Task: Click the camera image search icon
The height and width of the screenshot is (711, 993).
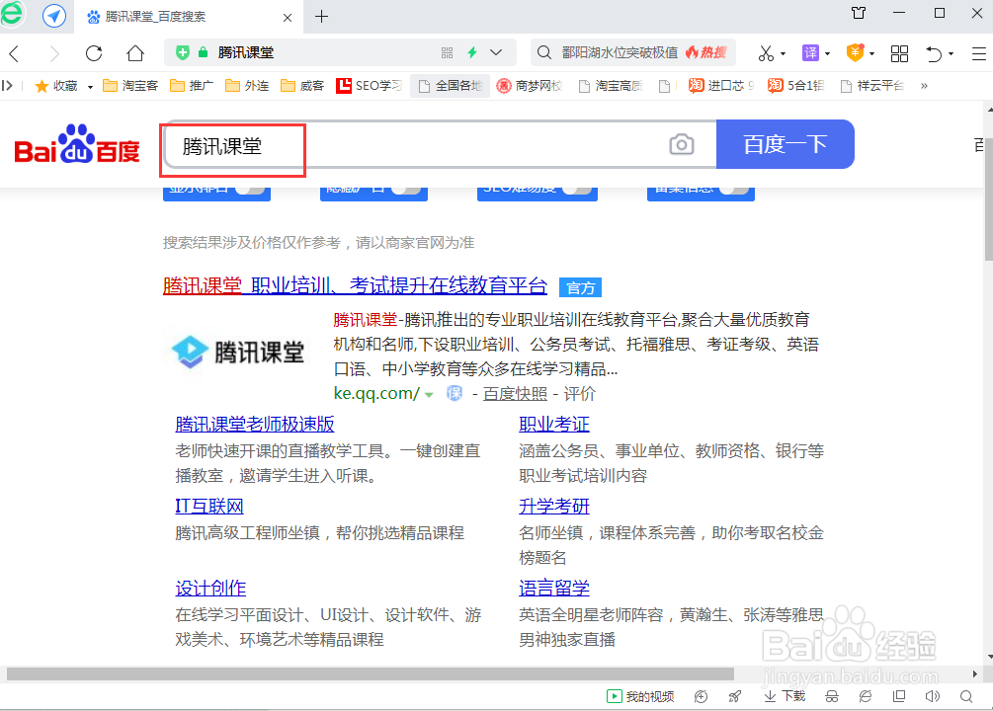Action: point(682,144)
